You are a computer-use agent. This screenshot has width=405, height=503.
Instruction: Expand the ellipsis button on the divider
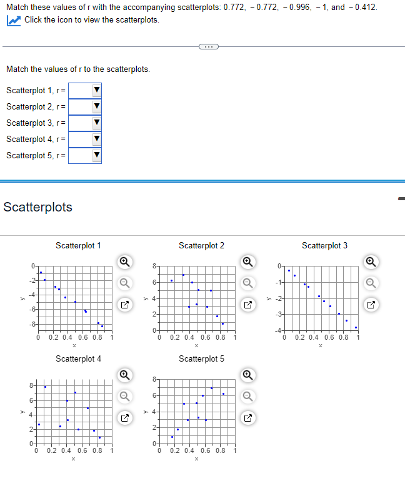[x=208, y=47]
